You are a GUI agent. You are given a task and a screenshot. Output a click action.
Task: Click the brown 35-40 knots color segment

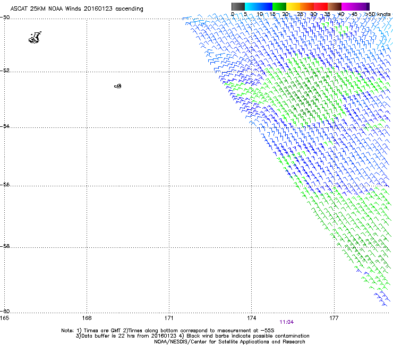(335, 6)
